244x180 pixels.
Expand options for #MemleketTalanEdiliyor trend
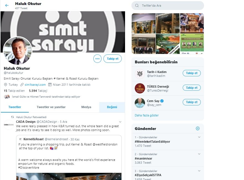coord(199,137)
